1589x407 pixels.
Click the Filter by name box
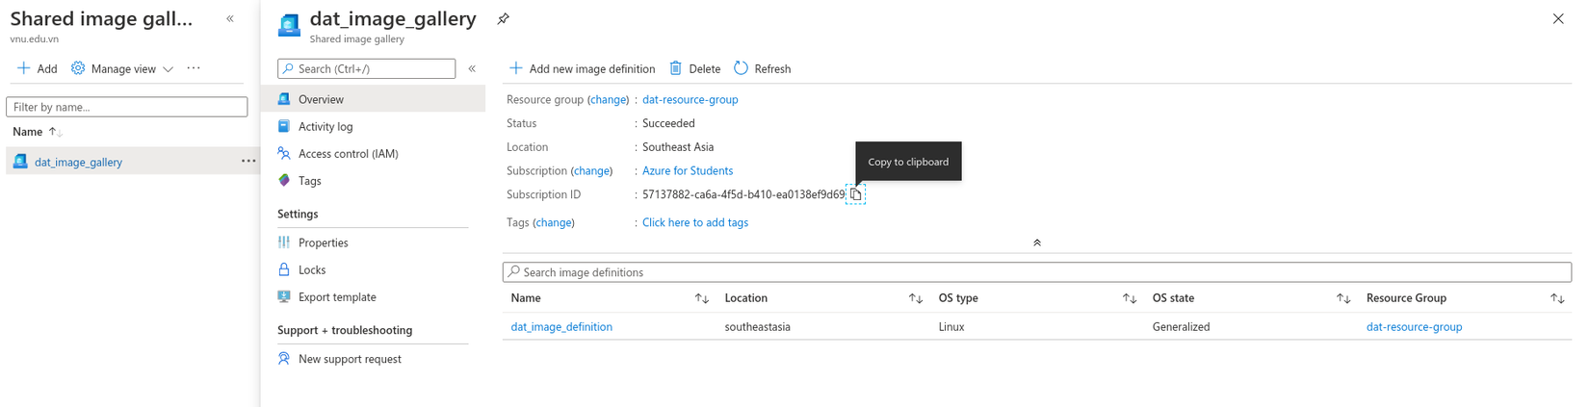pos(126,107)
